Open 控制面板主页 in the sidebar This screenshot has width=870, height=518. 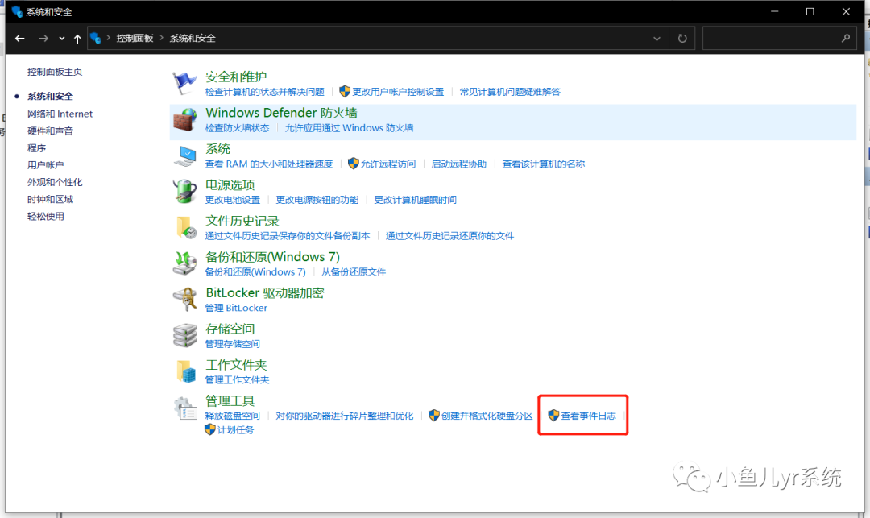click(x=55, y=72)
